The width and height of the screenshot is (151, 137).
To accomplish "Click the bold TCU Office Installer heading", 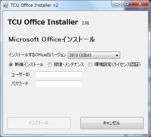I will pos(43,22).
